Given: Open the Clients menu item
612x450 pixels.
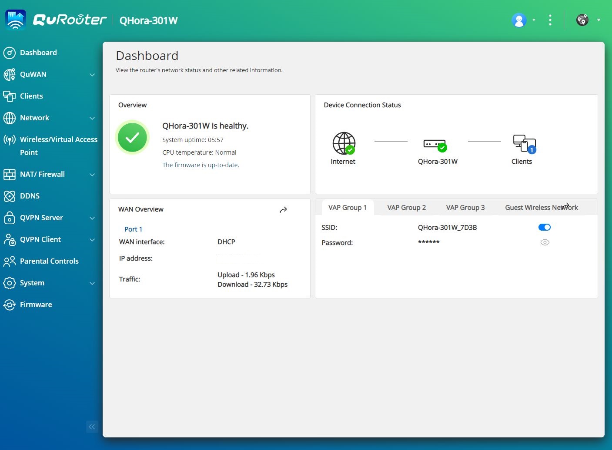Looking at the screenshot, I should tap(31, 96).
